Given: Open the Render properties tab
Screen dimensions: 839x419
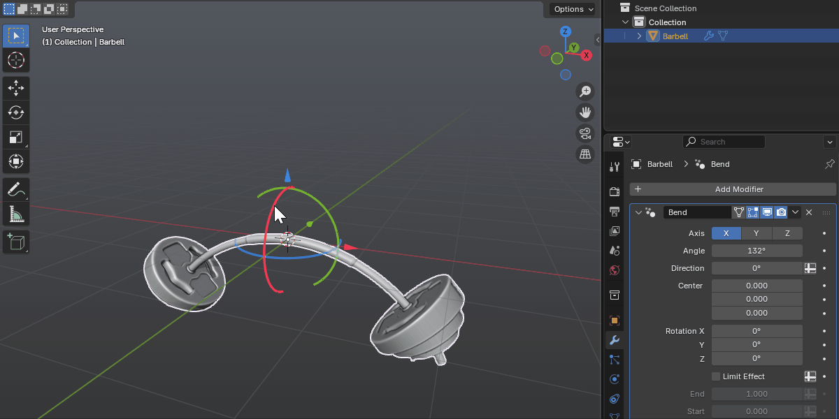Looking at the screenshot, I should 615,191.
